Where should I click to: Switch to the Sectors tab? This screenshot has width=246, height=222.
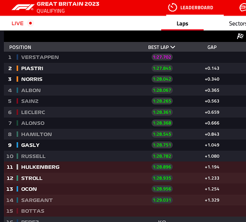point(238,24)
